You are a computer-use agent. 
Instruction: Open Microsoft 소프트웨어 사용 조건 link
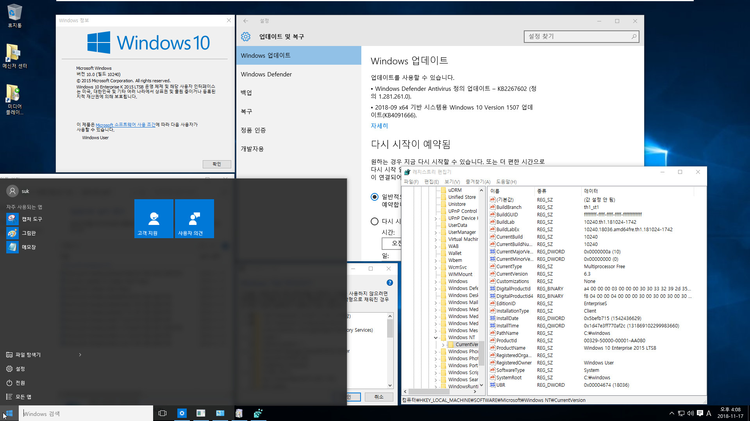(x=125, y=125)
